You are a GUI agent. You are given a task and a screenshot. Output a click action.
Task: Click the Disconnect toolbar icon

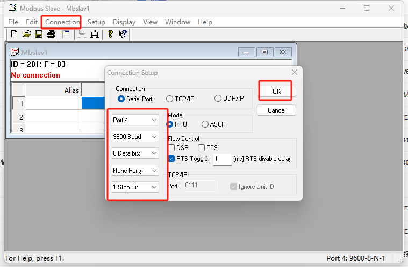click(95, 34)
